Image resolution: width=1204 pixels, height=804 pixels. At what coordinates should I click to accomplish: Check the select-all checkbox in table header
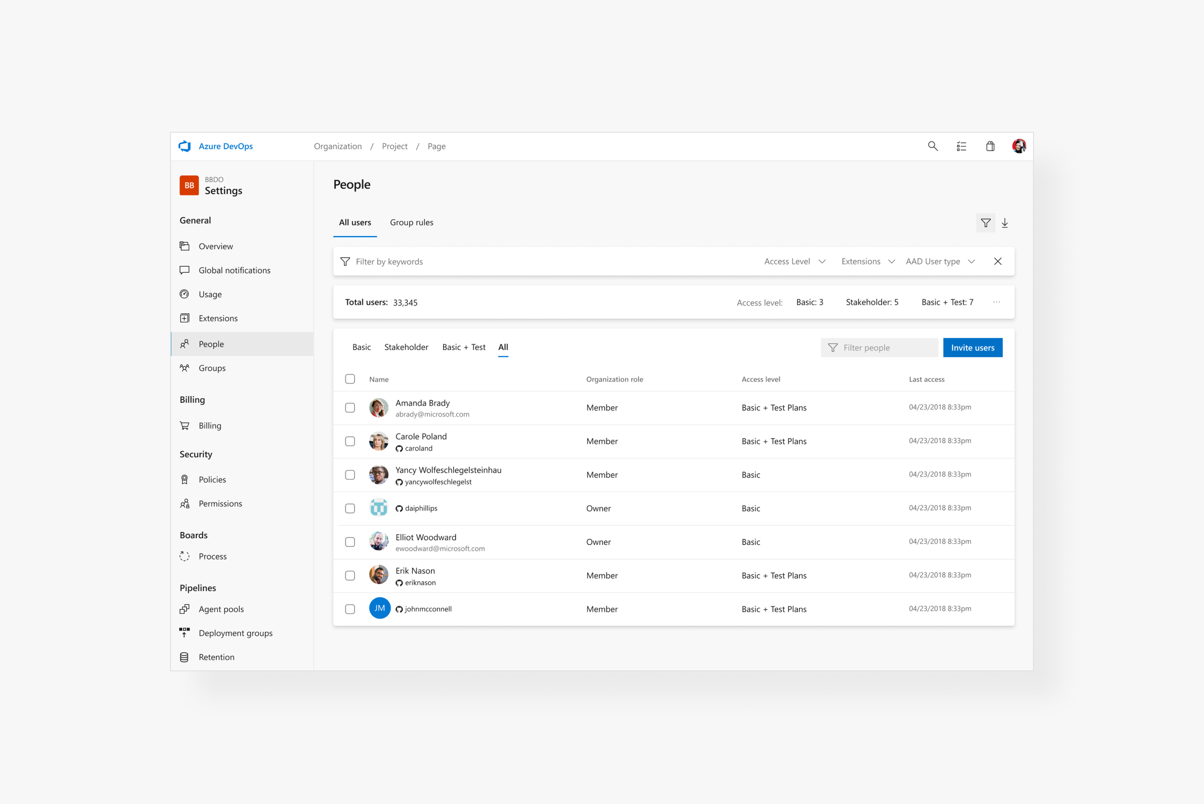click(x=350, y=379)
